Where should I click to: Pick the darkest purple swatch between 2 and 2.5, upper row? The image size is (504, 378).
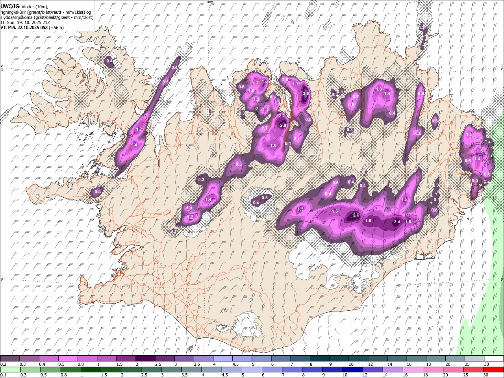145,358
